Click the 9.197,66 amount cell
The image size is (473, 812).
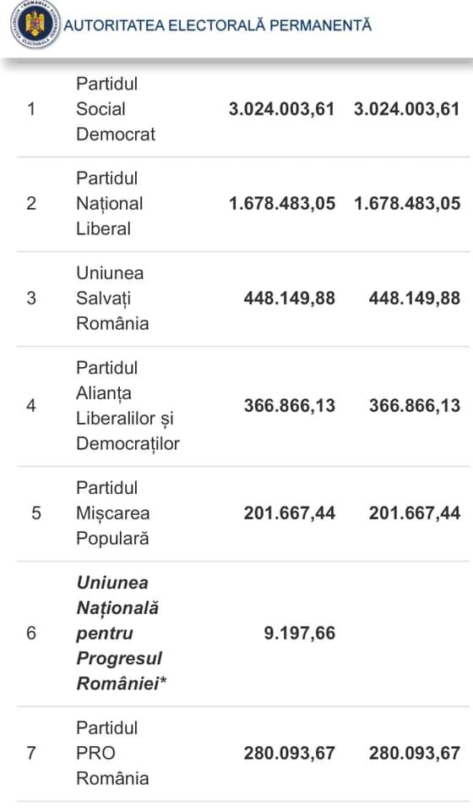click(x=300, y=634)
